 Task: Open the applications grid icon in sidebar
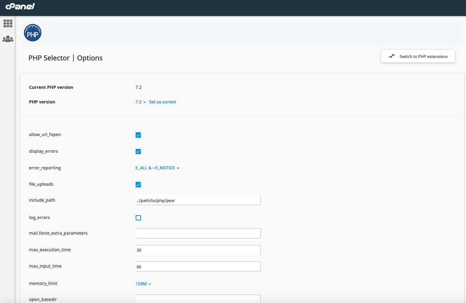tap(8, 23)
